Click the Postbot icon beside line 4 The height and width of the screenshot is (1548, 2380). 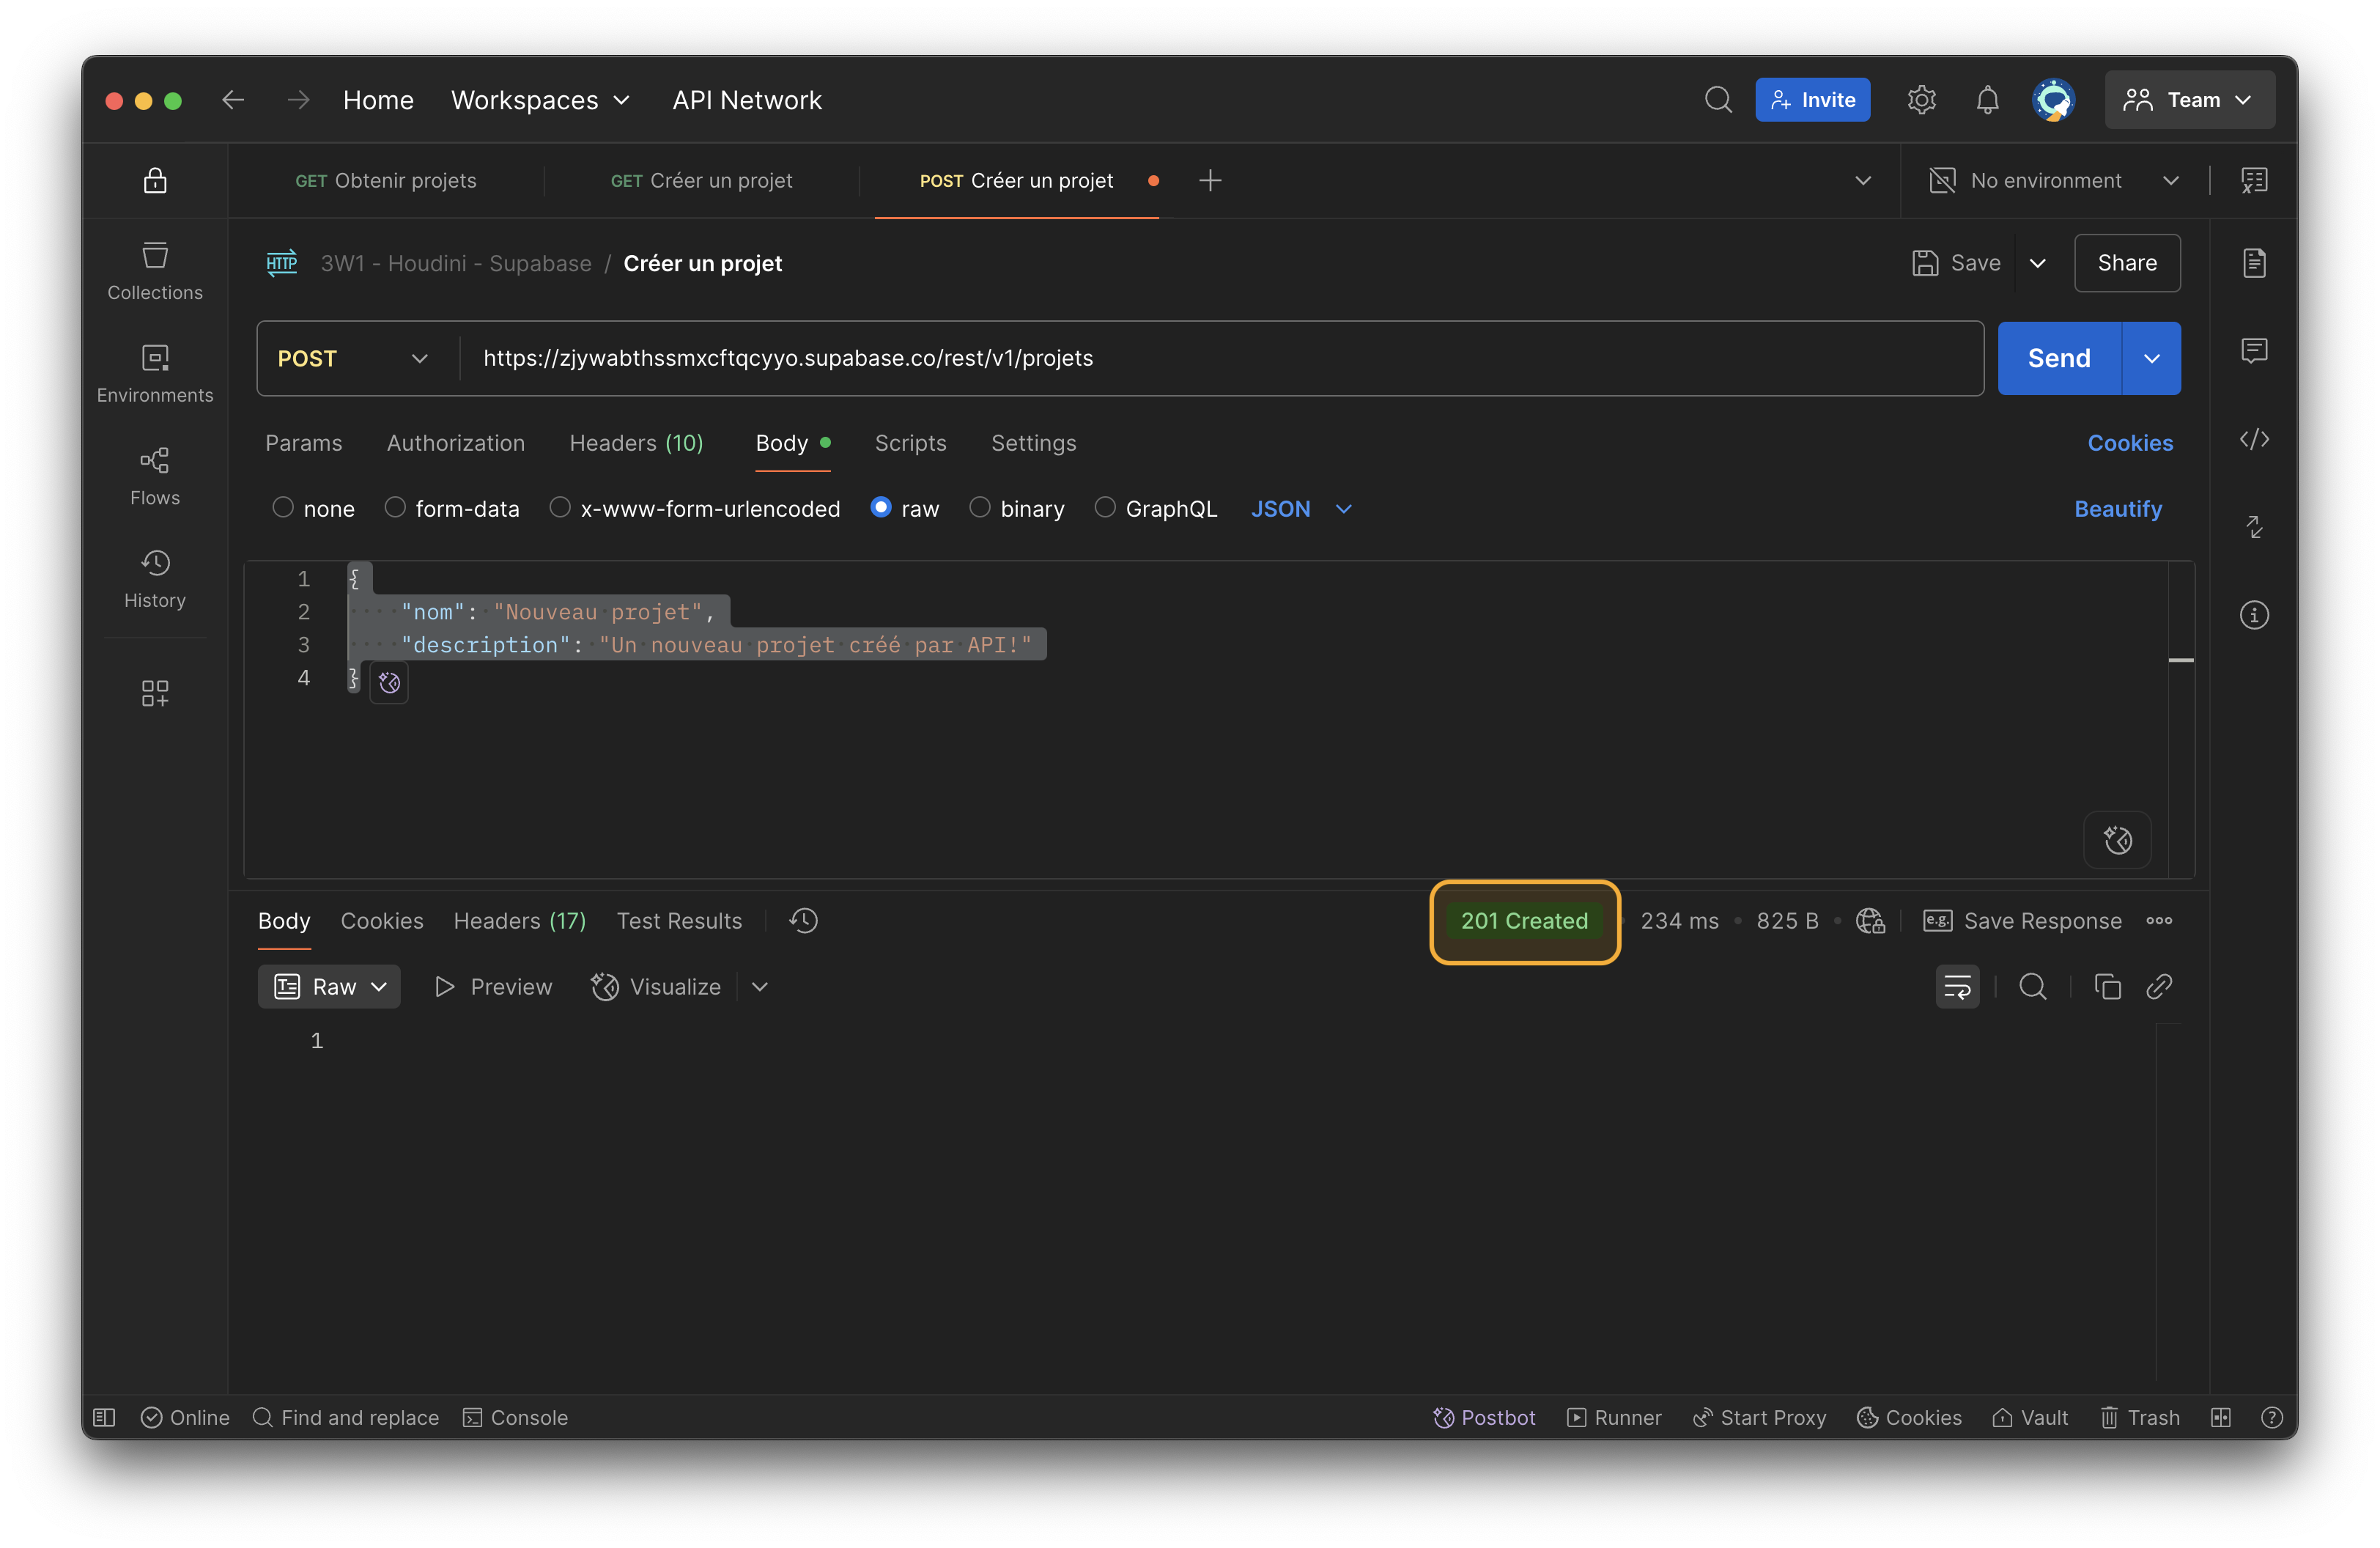pos(389,683)
